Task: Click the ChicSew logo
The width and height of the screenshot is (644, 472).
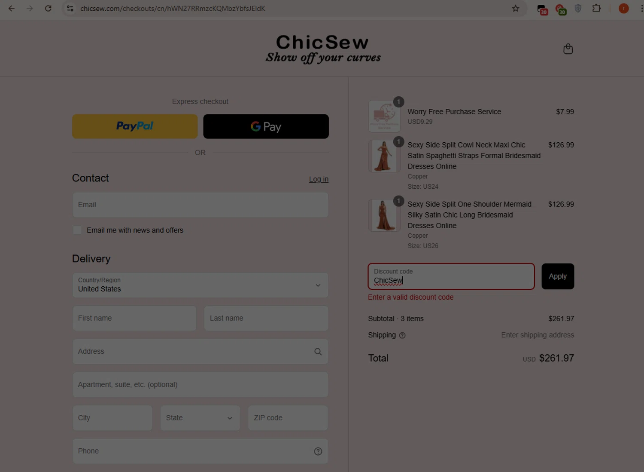Action: 323,49
